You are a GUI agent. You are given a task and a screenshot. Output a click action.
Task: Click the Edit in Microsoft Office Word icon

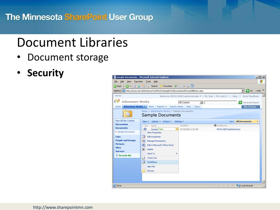pyautogui.click(x=144, y=145)
